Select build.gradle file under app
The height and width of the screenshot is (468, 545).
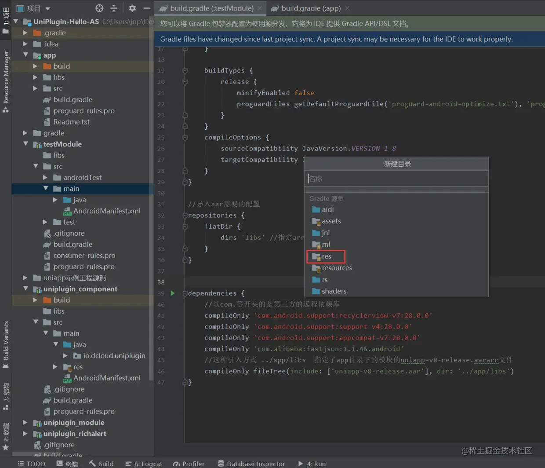68,99
